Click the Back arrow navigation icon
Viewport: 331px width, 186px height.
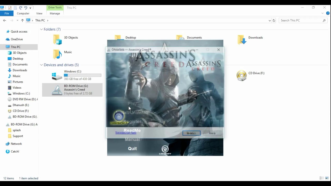tap(5, 20)
